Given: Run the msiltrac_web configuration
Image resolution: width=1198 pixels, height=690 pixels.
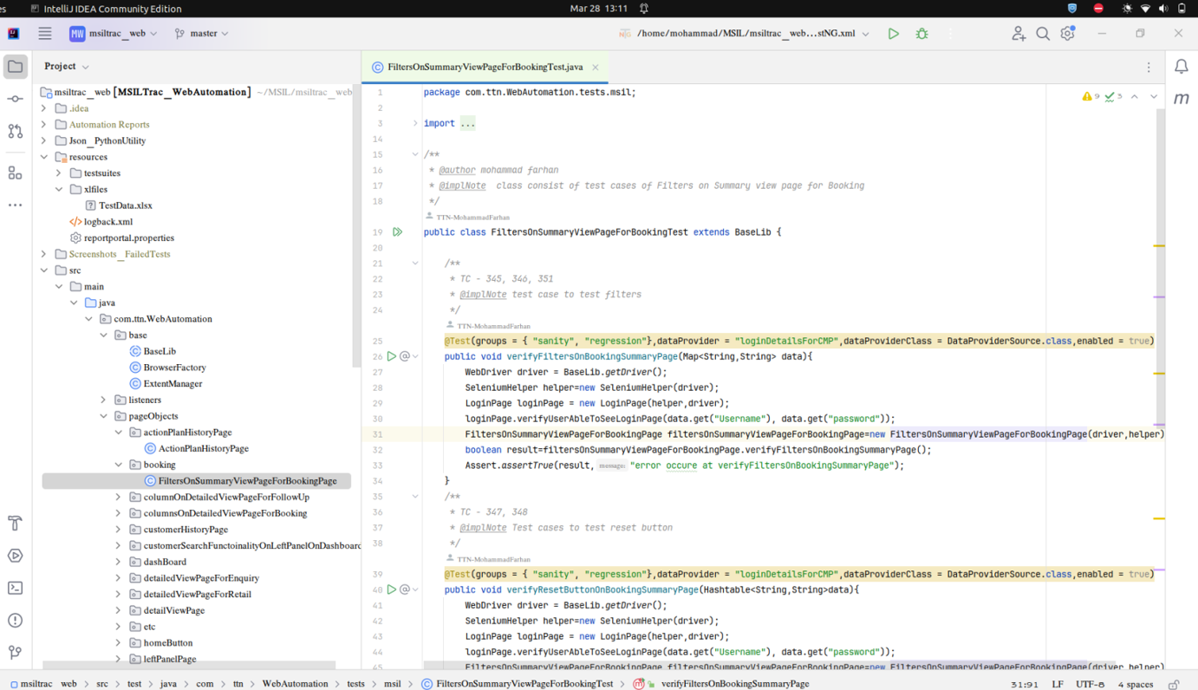Looking at the screenshot, I should (894, 33).
